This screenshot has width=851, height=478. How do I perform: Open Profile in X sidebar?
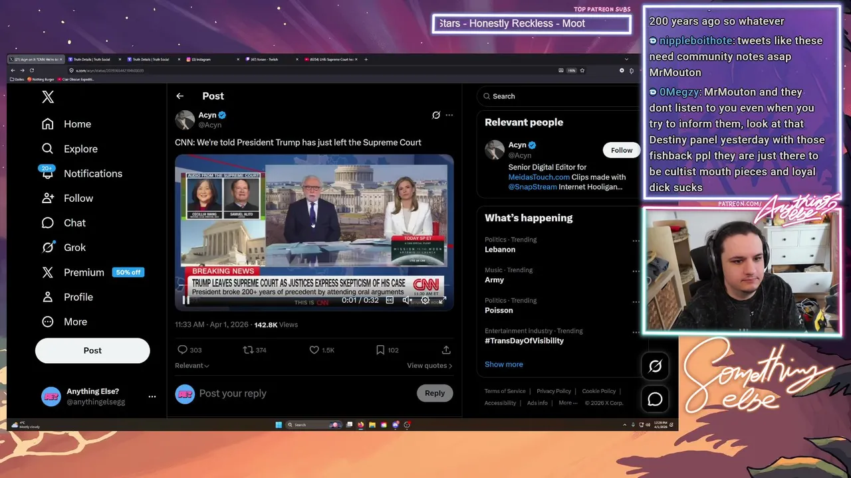(x=67, y=297)
